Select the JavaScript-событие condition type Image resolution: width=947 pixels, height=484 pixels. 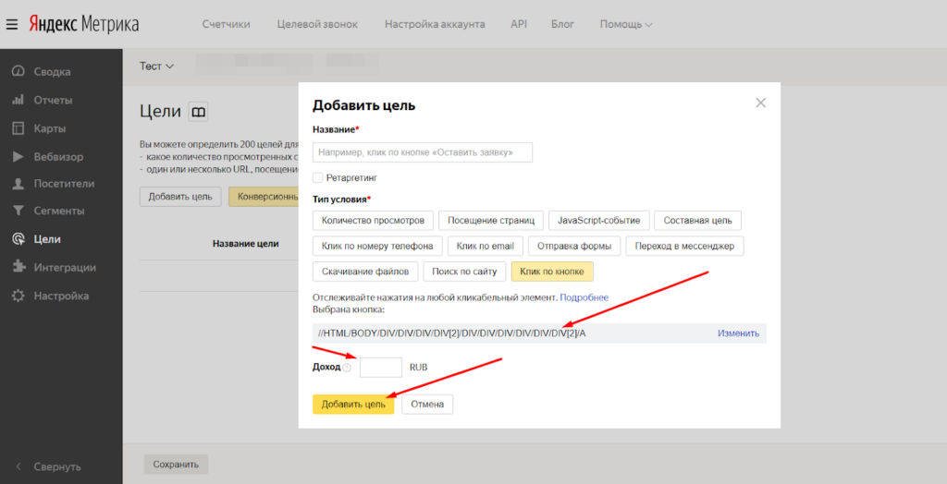tap(597, 221)
